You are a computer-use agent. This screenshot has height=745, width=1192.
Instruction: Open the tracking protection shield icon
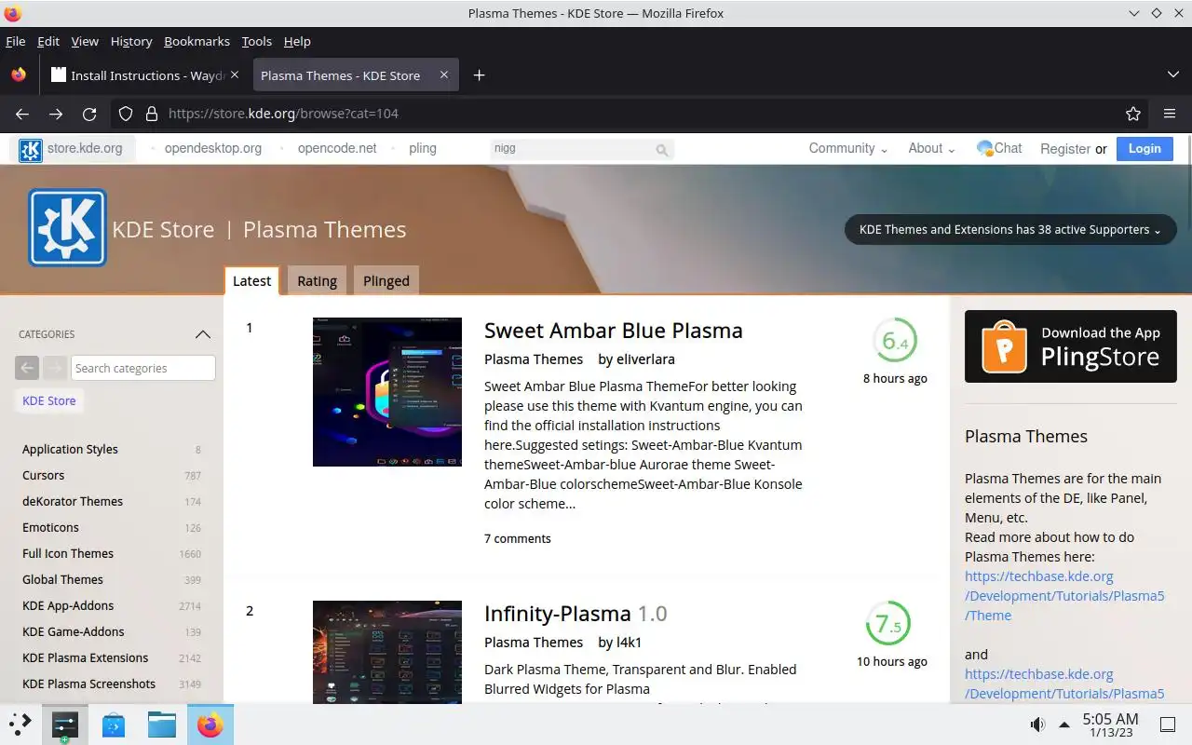pos(126,114)
